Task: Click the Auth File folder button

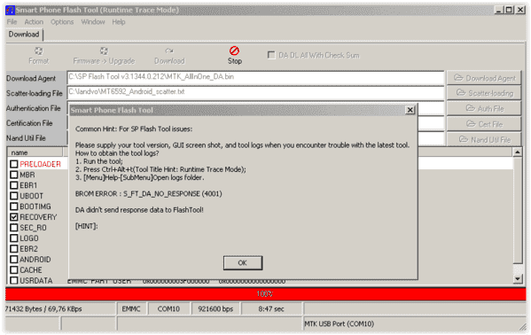Action: pyautogui.click(x=484, y=108)
